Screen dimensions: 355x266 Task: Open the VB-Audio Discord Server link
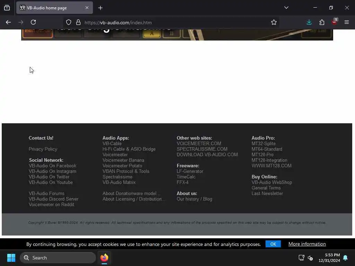coord(54,199)
